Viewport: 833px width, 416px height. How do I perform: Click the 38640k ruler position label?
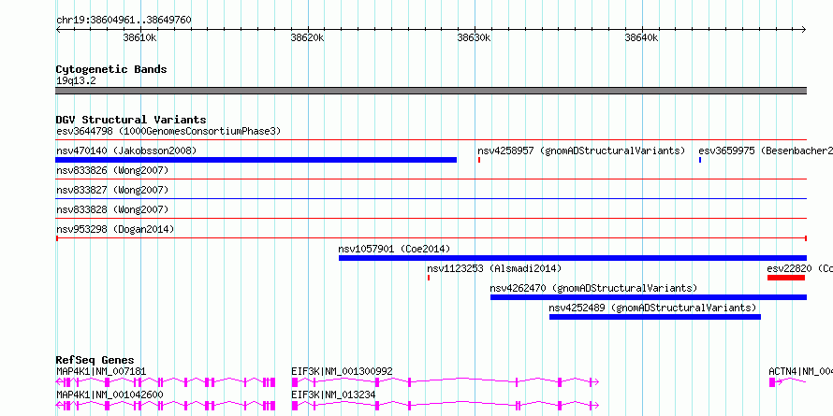[x=641, y=37]
